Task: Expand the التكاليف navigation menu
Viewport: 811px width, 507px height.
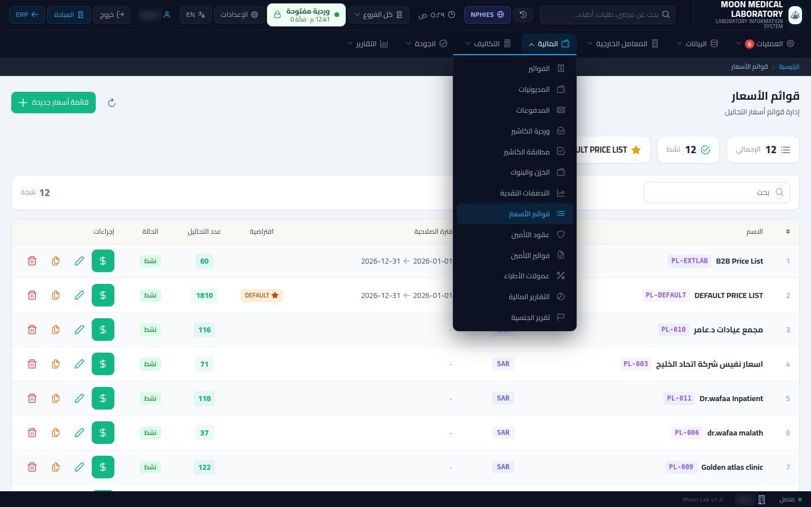Action: pyautogui.click(x=488, y=43)
